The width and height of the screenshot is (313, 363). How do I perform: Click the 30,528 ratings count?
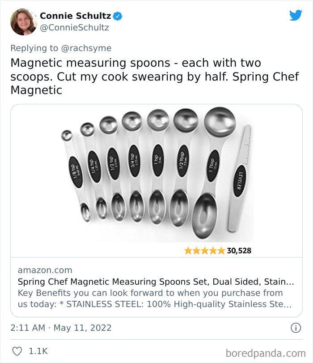[x=239, y=251]
